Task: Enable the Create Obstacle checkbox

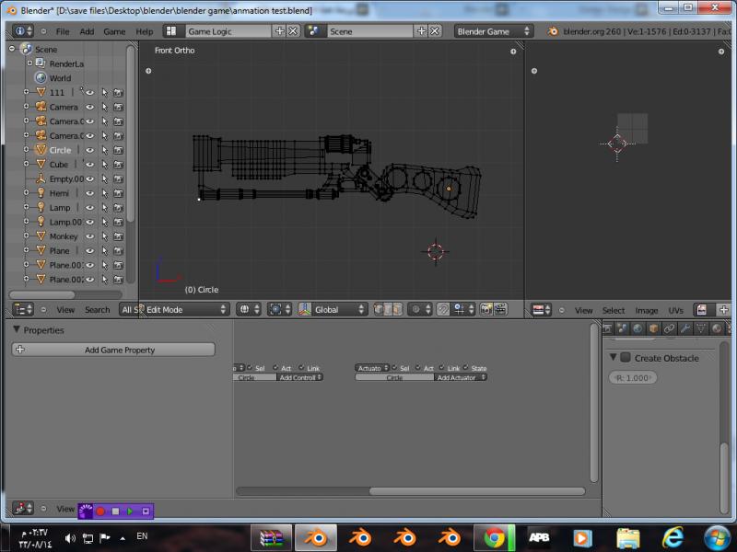Action: pos(626,358)
